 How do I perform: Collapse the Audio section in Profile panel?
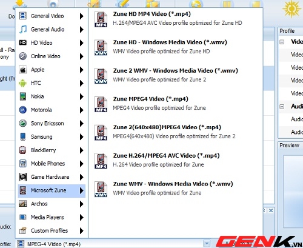tap(282, 107)
